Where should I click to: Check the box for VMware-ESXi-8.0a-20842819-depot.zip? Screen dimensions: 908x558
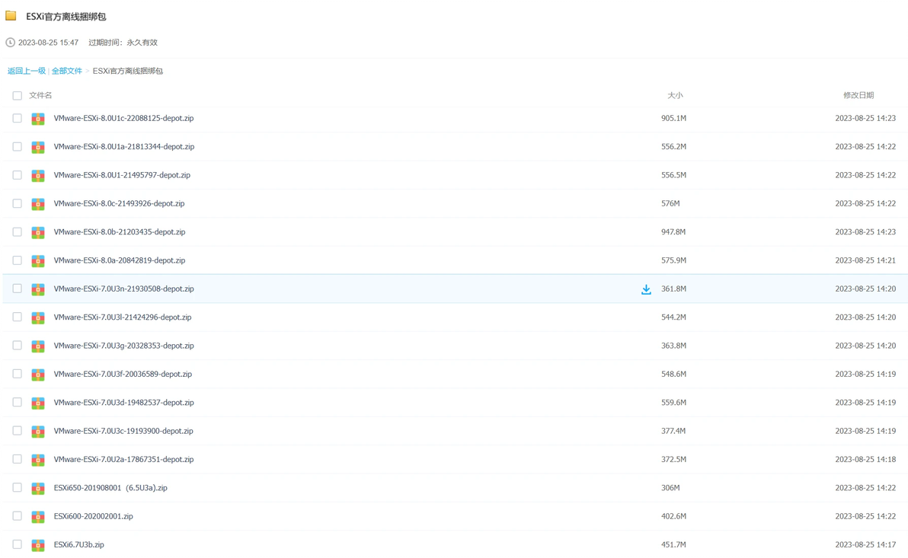(x=18, y=260)
